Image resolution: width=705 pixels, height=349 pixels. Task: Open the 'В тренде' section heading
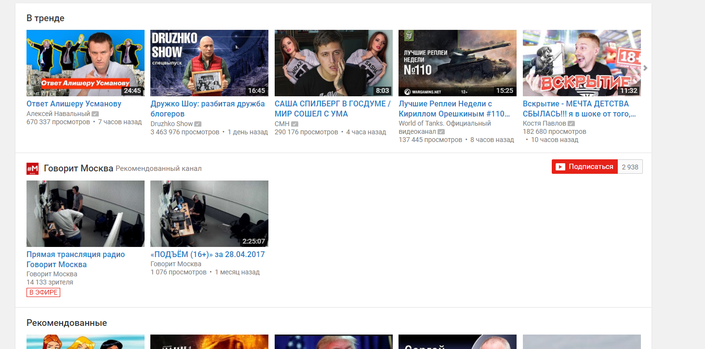pyautogui.click(x=45, y=18)
